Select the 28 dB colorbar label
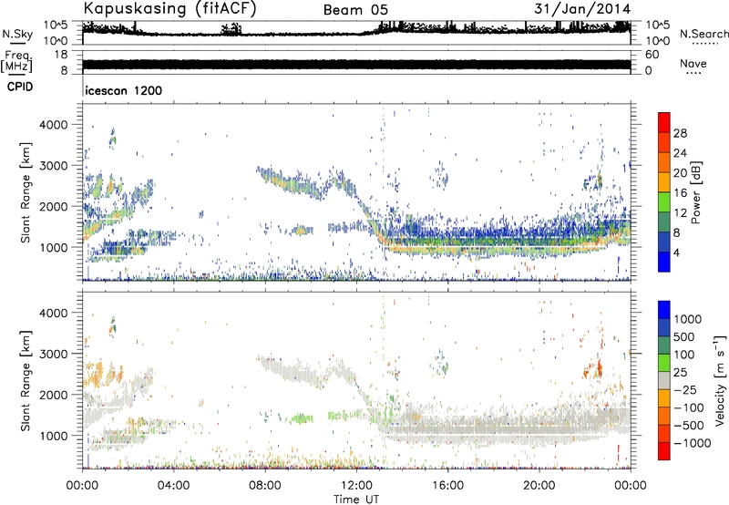 pyautogui.click(x=680, y=133)
